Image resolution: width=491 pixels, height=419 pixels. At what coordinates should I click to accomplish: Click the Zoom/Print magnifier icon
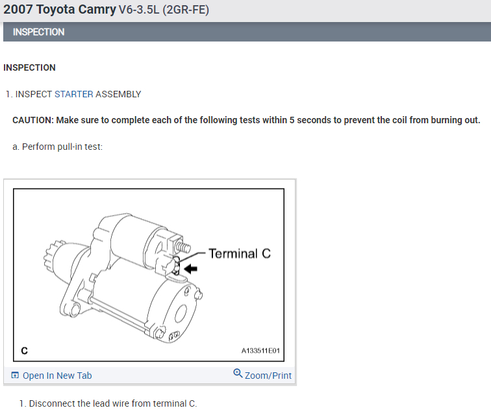pyautogui.click(x=238, y=374)
